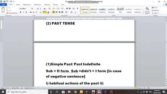
Task: Grow font size with the larger A icon
Action: pyautogui.click(x=38, y=9)
